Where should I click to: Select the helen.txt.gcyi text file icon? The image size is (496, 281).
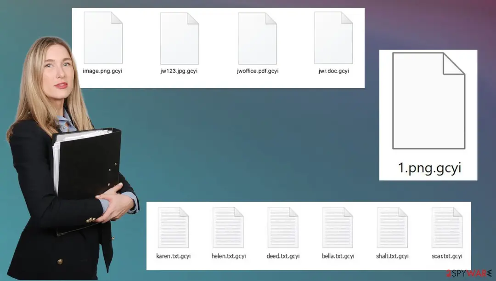tap(228, 228)
